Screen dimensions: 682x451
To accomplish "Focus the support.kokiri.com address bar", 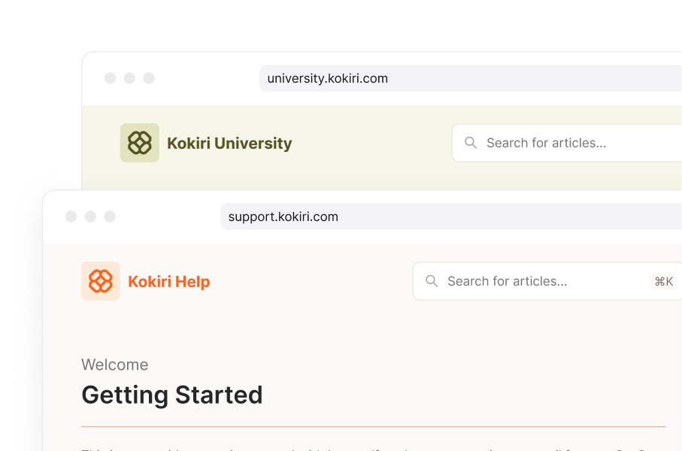I will [x=451, y=216].
